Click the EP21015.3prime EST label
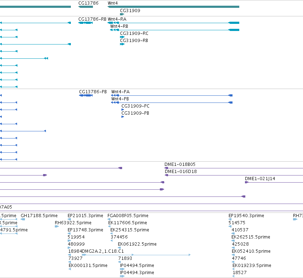This screenshot has height=278, width=303. [x=85, y=216]
